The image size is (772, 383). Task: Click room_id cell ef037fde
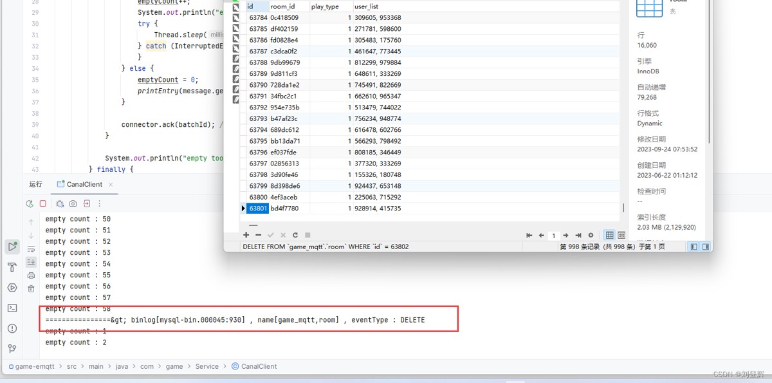288,153
